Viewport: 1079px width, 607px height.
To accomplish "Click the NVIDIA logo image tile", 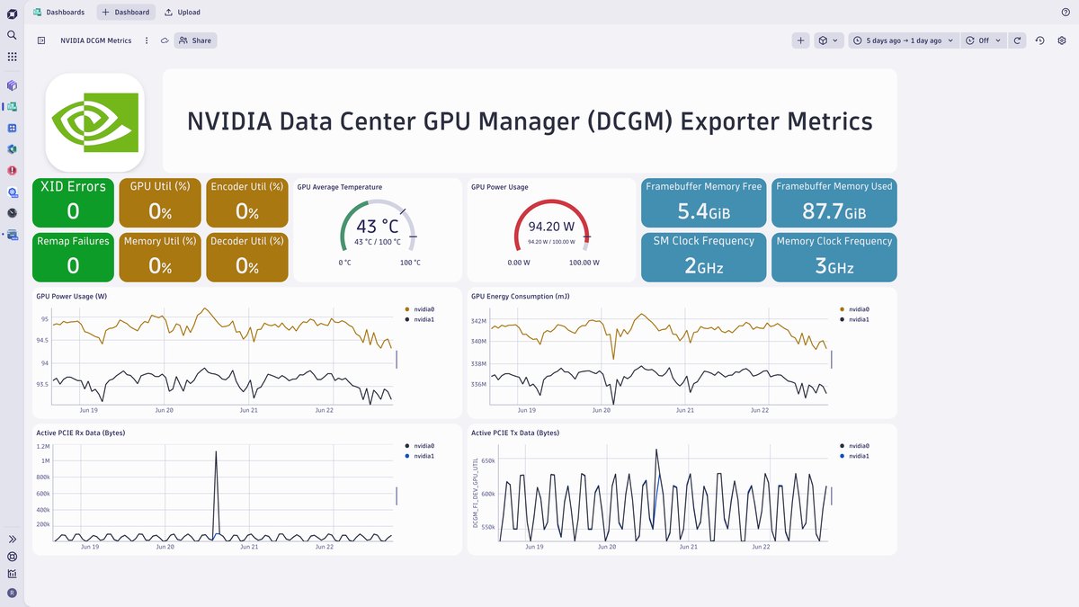I will click(94, 122).
